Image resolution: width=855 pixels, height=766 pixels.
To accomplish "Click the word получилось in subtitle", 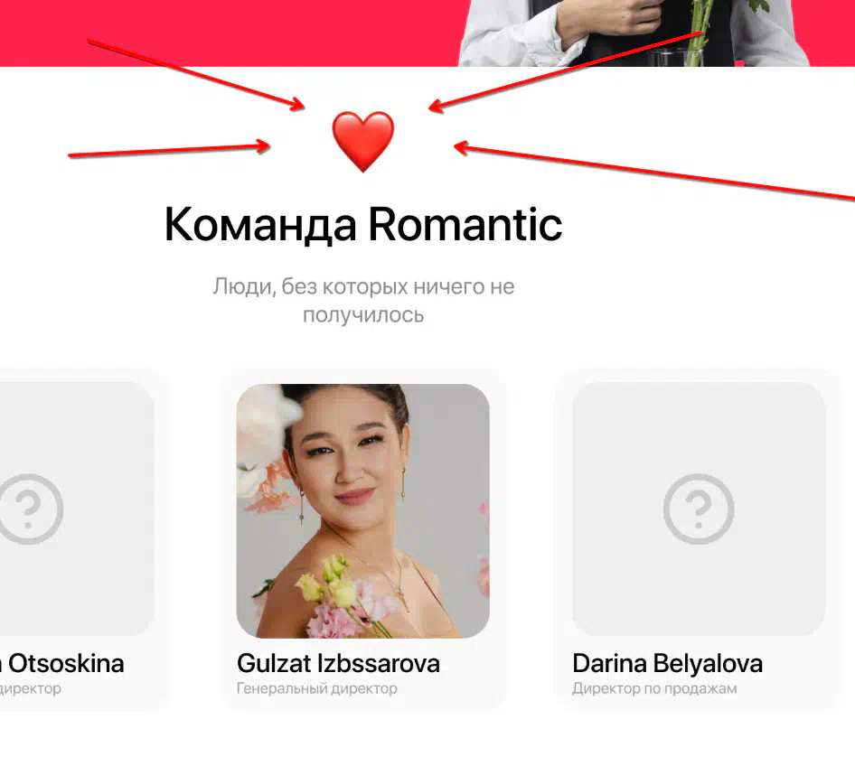I will (x=363, y=315).
